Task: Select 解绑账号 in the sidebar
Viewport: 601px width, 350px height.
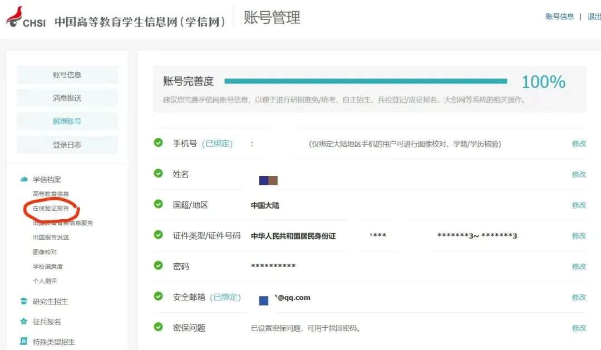Action: coord(67,121)
